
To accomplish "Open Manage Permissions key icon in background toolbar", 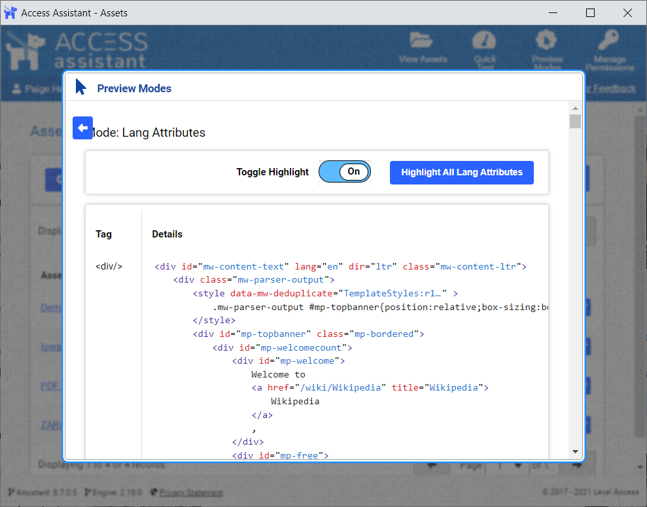I will (x=608, y=40).
